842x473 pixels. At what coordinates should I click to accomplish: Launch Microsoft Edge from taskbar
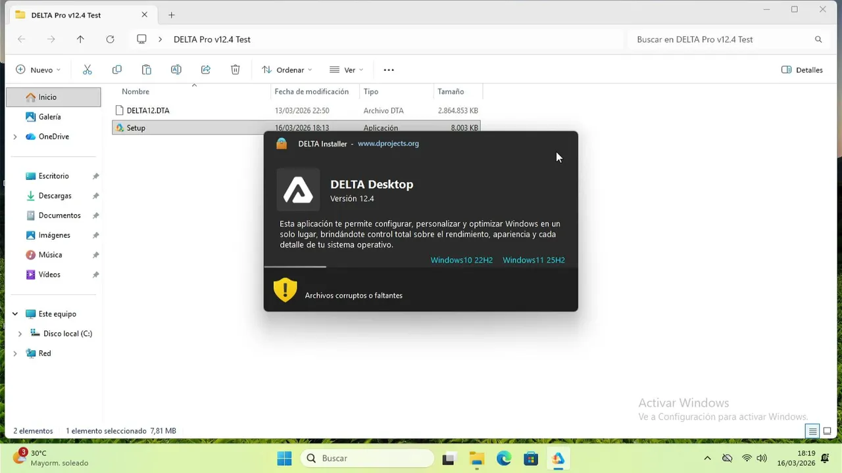coord(504,459)
